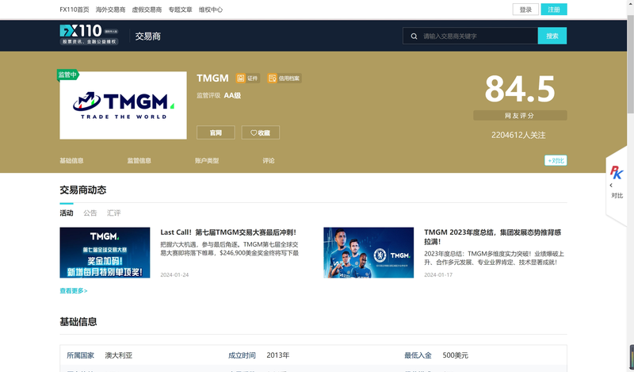Image resolution: width=634 pixels, height=372 pixels.
Task: Open the PK 对比 side panel icon
Action: pyautogui.click(x=617, y=172)
